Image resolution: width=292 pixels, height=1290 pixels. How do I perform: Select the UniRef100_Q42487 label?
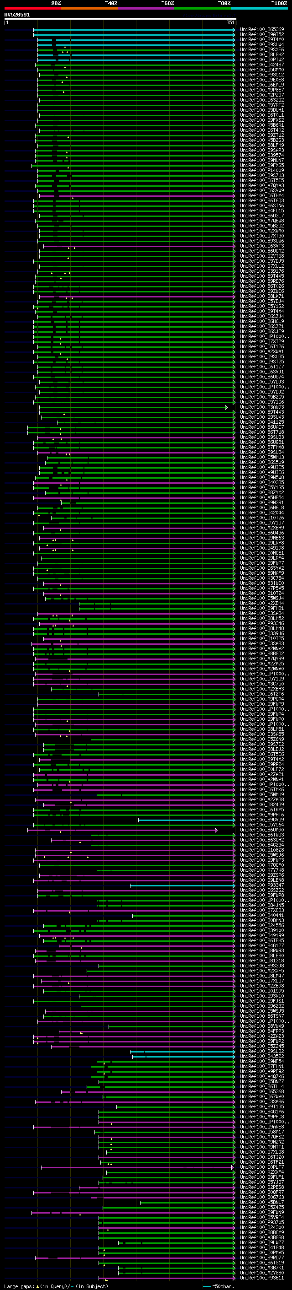click(x=261, y=65)
